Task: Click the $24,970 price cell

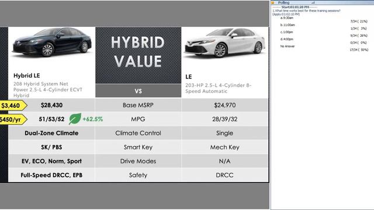Action: pos(224,105)
